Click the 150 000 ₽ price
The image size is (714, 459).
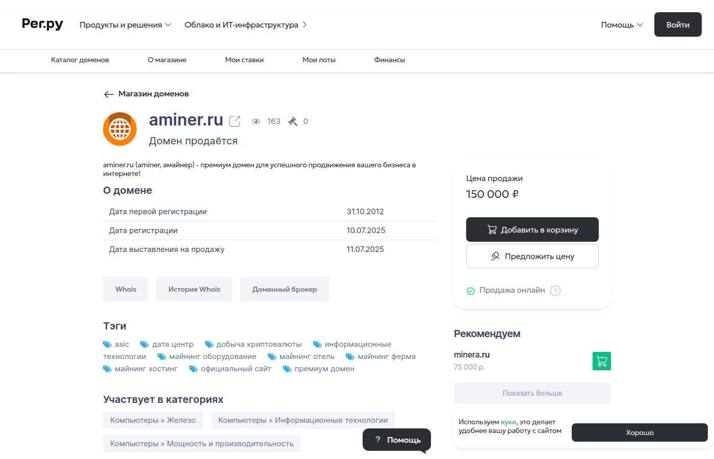tap(493, 194)
